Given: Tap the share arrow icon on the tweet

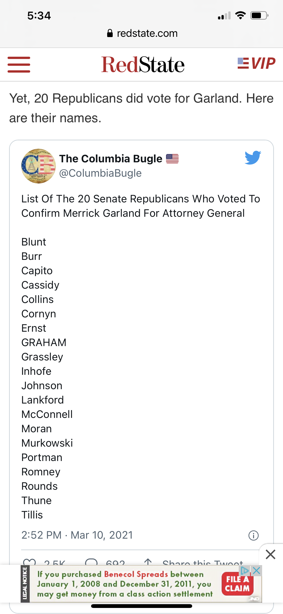Looking at the screenshot, I should (x=148, y=562).
